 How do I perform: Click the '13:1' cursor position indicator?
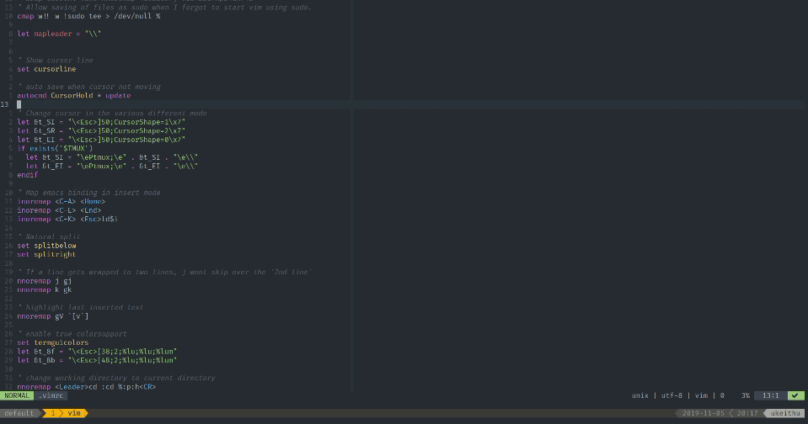pyautogui.click(x=771, y=395)
